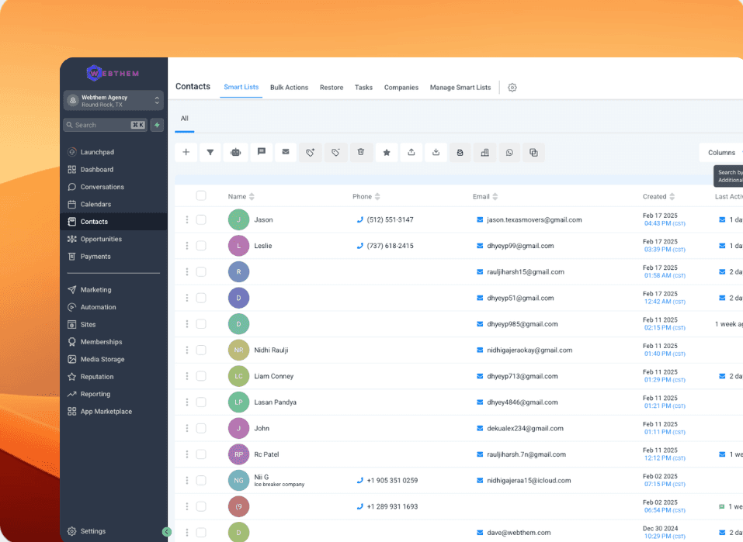Select the checkbox for Nidhi Raulji

tap(201, 350)
